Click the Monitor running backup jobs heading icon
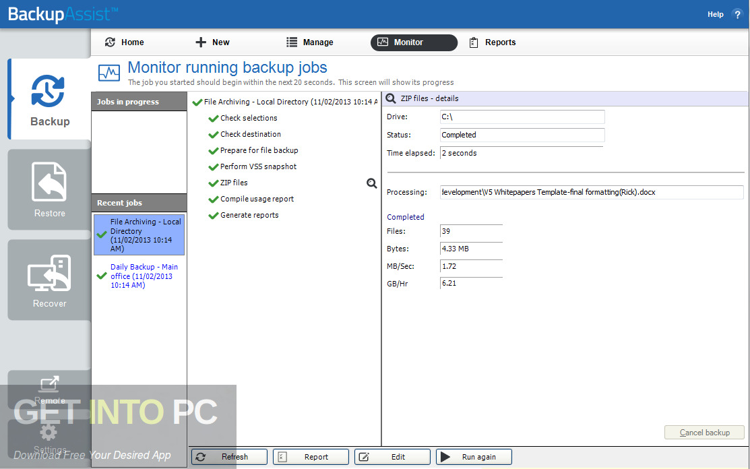The height and width of the screenshot is (469, 750). (109, 73)
